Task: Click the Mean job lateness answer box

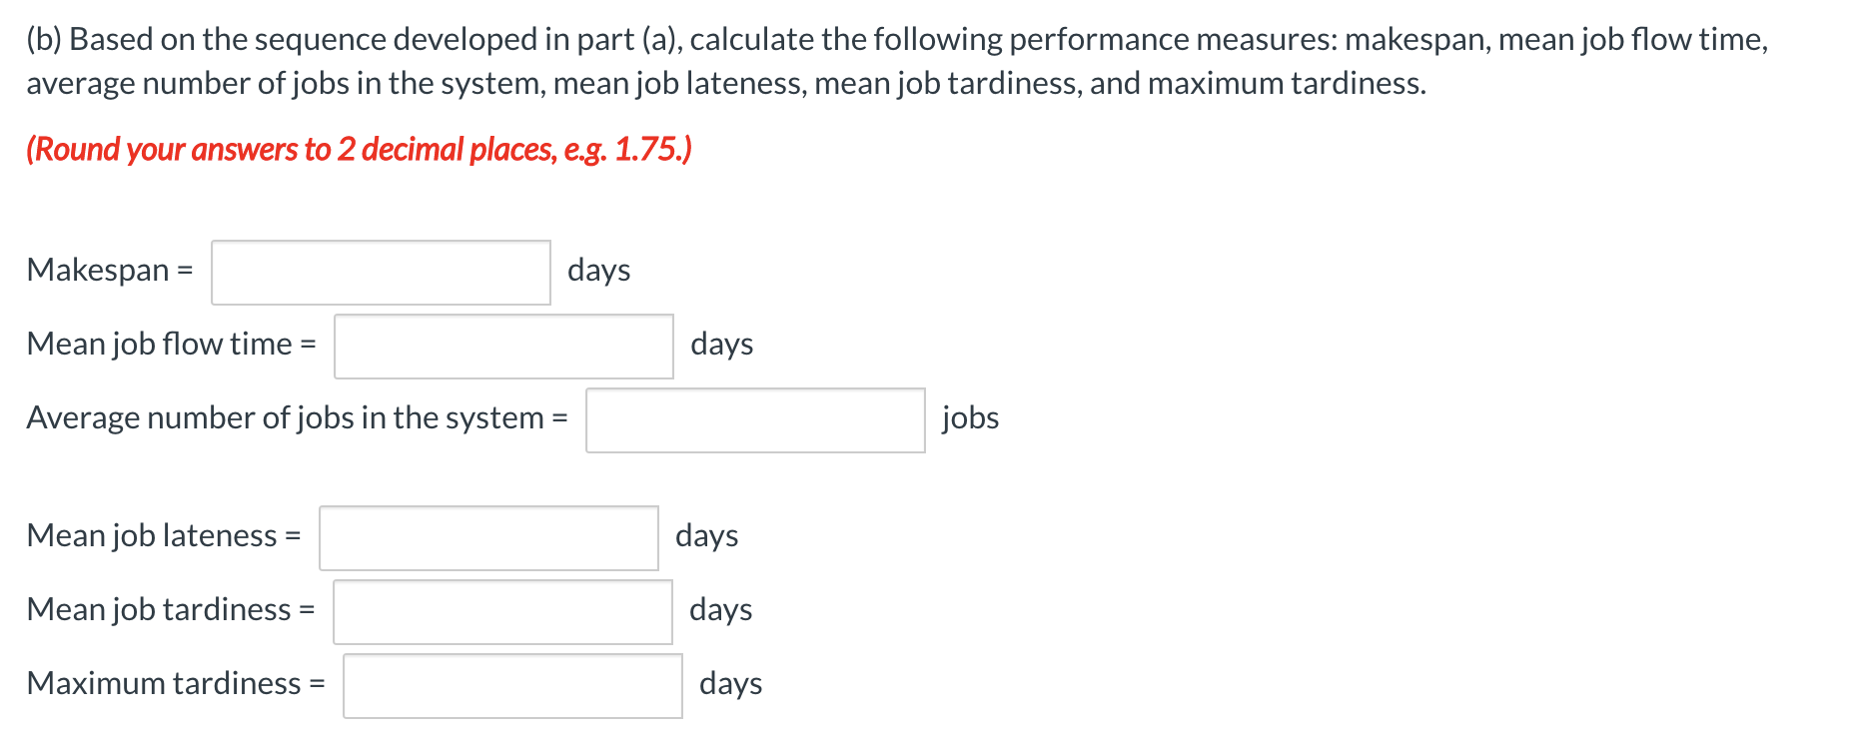Action: pyautogui.click(x=488, y=538)
